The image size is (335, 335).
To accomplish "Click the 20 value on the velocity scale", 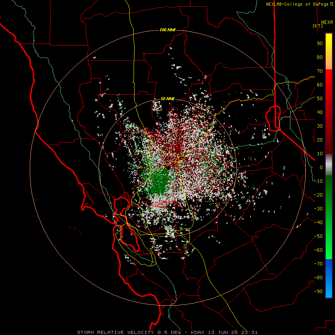I will click(x=320, y=140).
